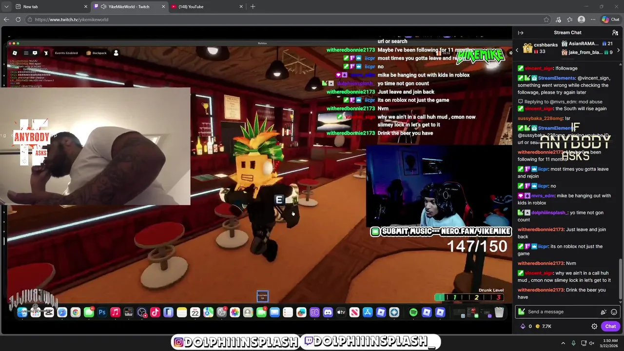The image size is (624, 351).
Task: Open the tab search dropdown in browser
Action: pyautogui.click(x=6, y=7)
